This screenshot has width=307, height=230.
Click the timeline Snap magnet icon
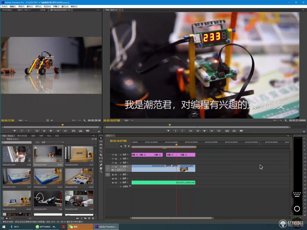121,146
